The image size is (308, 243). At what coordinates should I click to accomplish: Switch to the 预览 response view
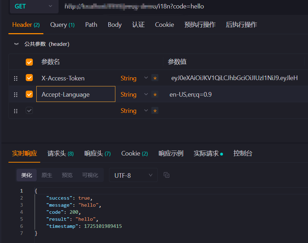coord(67,175)
